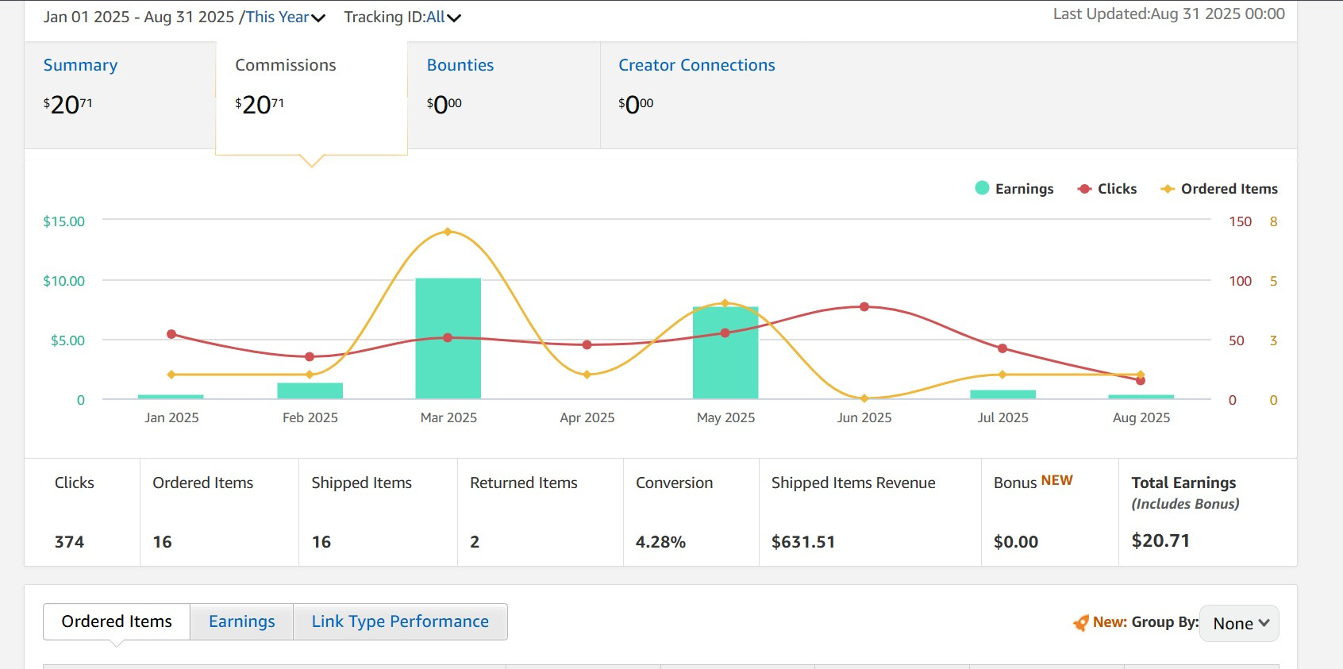1343x669 pixels.
Task: Toggle the Ordered Items legend series
Action: point(1219,189)
